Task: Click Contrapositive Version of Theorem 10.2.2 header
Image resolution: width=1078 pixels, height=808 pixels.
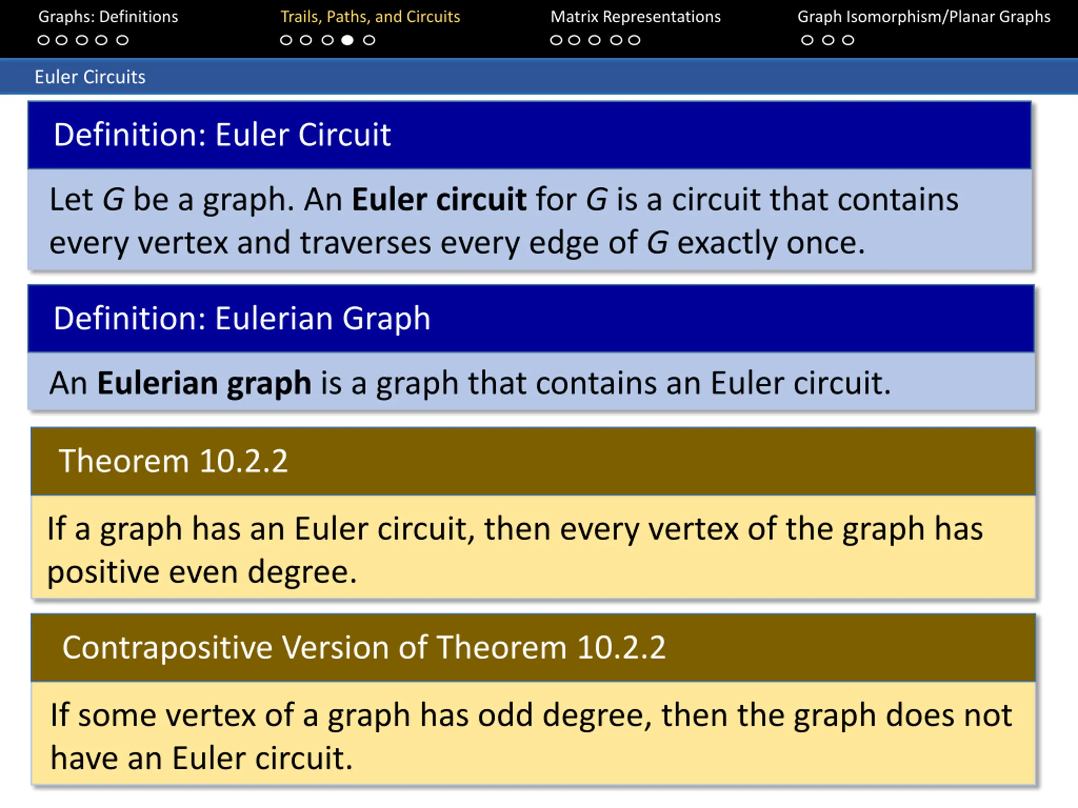Action: click(x=533, y=648)
